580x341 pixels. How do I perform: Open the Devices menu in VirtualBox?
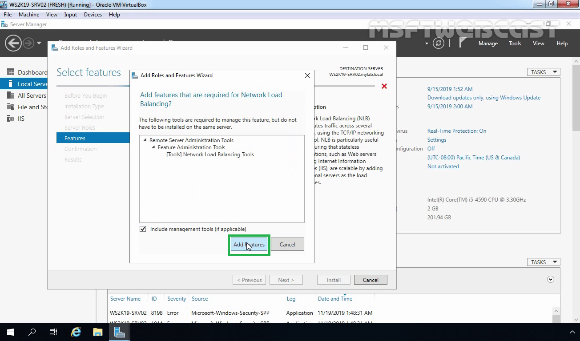click(x=93, y=14)
